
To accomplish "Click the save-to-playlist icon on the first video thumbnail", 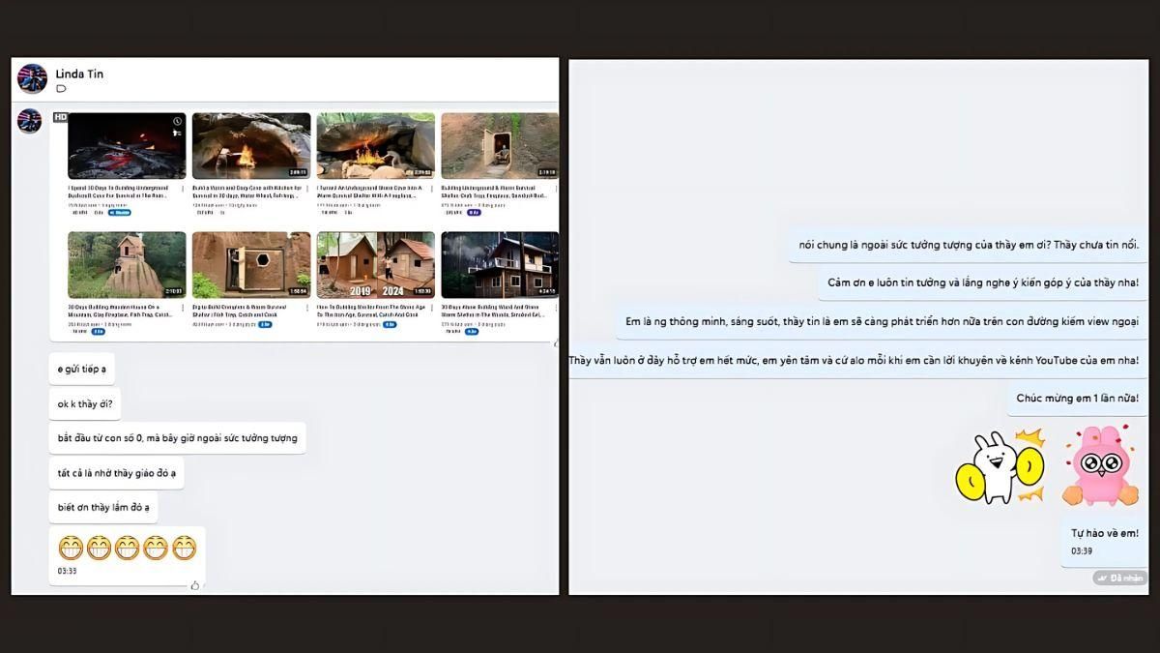I will pos(176,133).
